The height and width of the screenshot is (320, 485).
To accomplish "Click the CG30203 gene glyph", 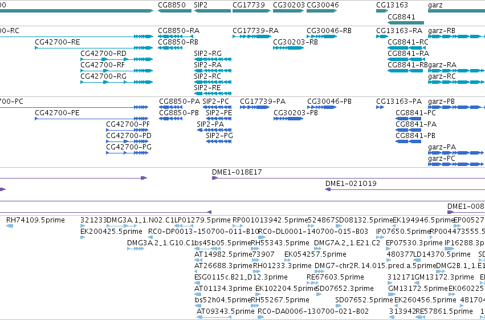I will [288, 11].
